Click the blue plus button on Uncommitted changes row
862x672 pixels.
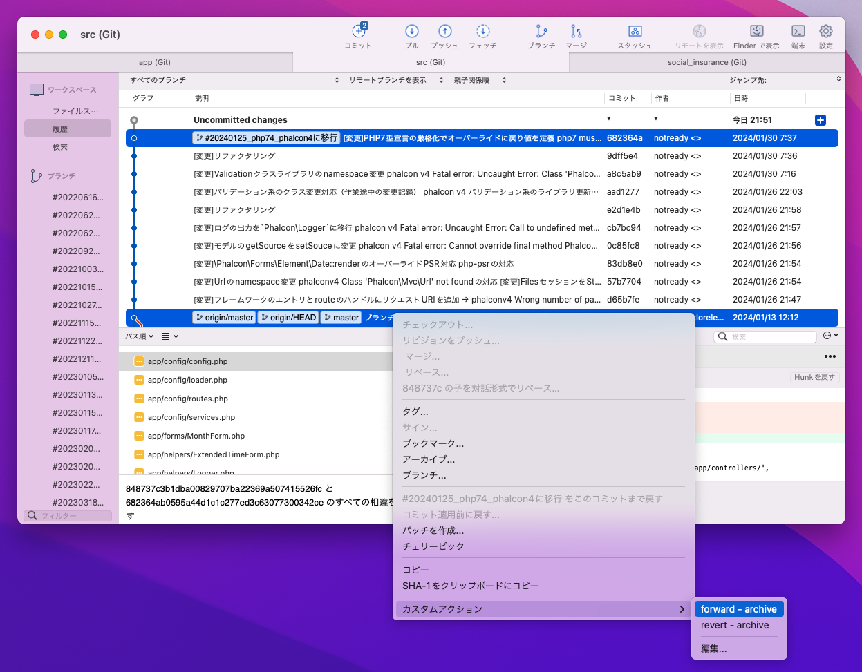coord(821,120)
